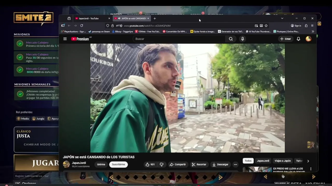Select the Jungla preferred role in Smite
Viewport: 332px width, 186px height.
coord(38,119)
